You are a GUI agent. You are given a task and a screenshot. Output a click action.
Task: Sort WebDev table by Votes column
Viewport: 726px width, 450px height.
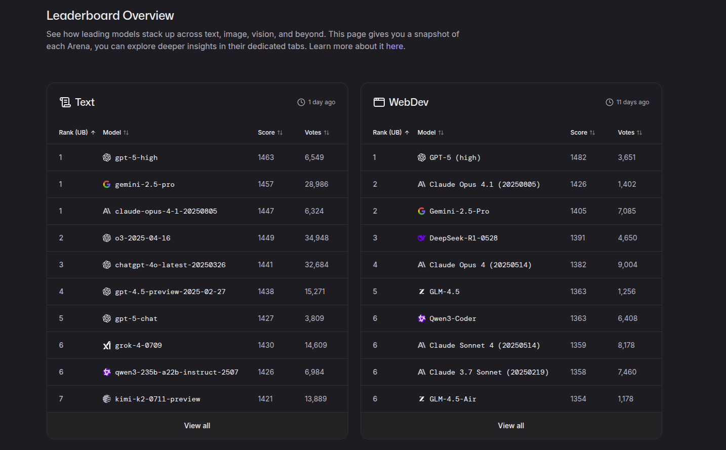tap(630, 133)
